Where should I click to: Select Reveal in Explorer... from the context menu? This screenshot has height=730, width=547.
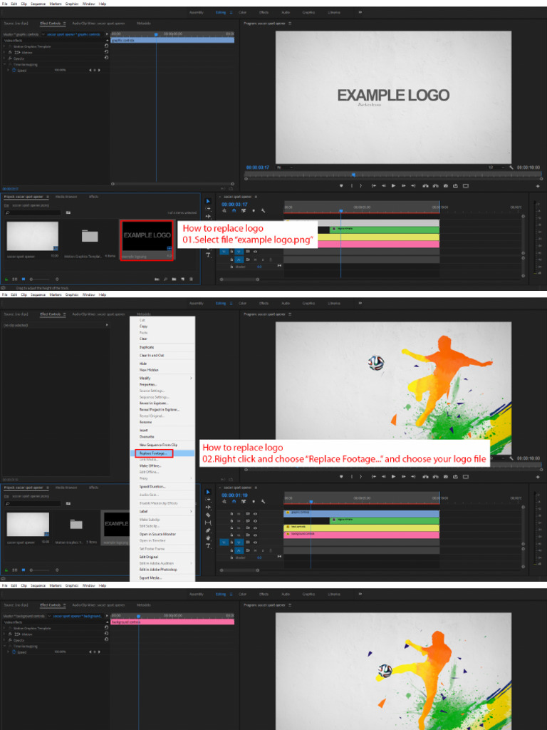tap(162, 403)
